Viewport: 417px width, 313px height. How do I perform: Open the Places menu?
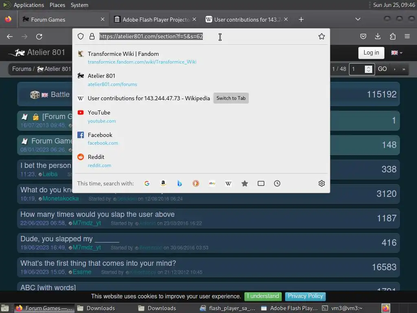click(57, 5)
